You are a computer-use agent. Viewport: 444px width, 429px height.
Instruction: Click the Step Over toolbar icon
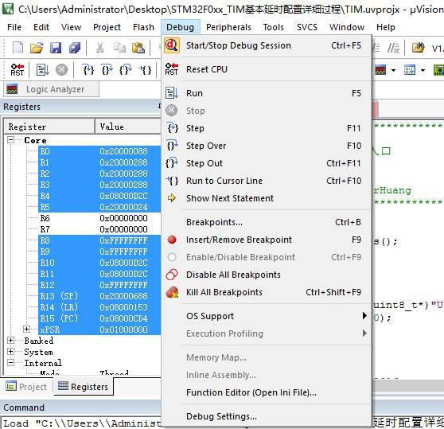coord(107,70)
